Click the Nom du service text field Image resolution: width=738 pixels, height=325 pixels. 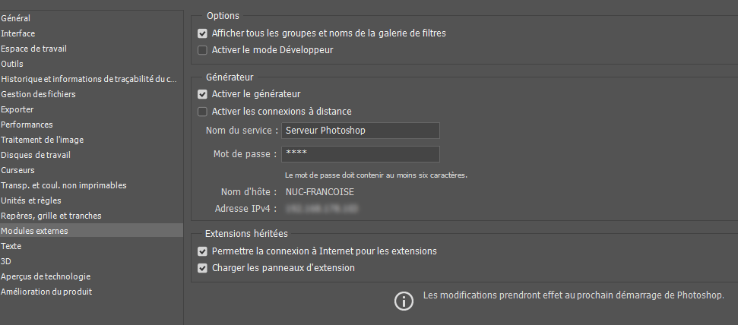pyautogui.click(x=360, y=131)
